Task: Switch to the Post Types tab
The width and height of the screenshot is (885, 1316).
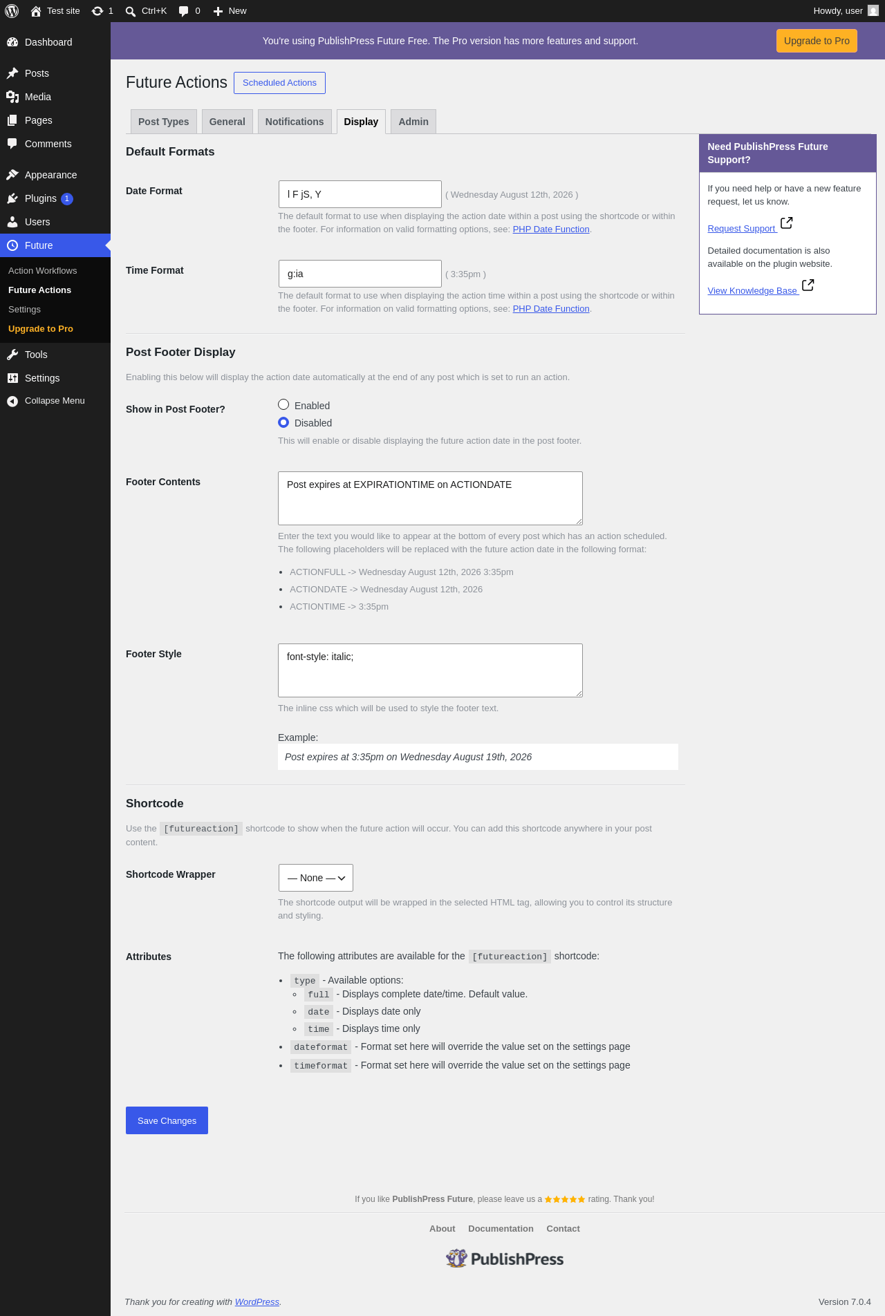Action: point(164,122)
